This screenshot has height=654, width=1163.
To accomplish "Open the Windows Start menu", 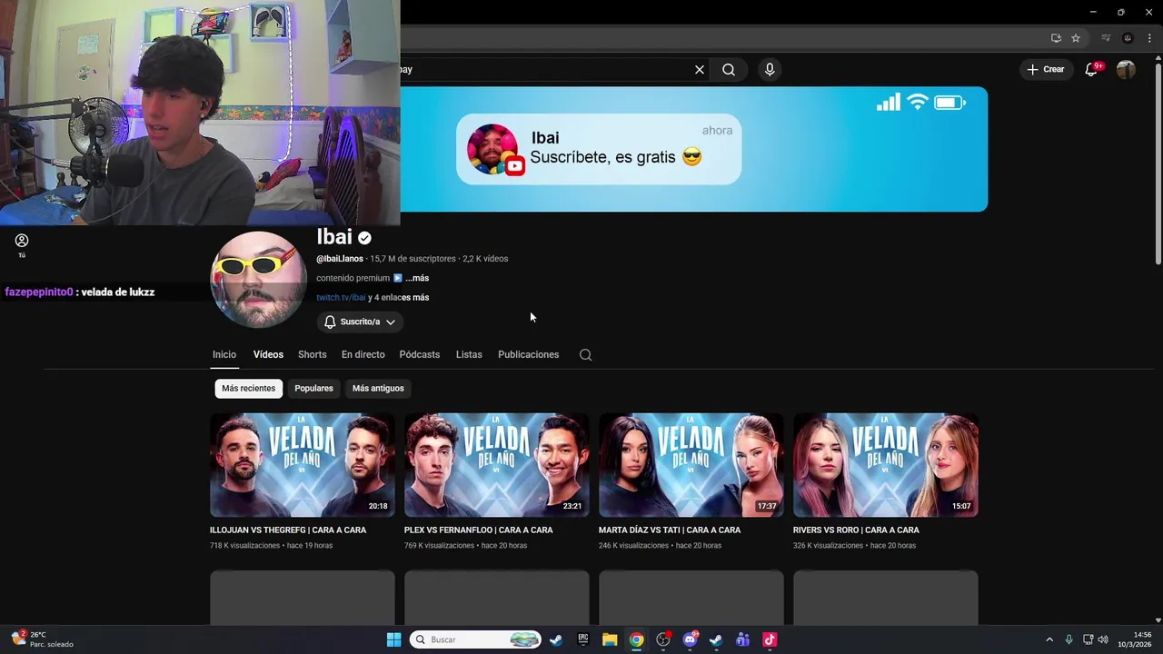I will (x=393, y=639).
